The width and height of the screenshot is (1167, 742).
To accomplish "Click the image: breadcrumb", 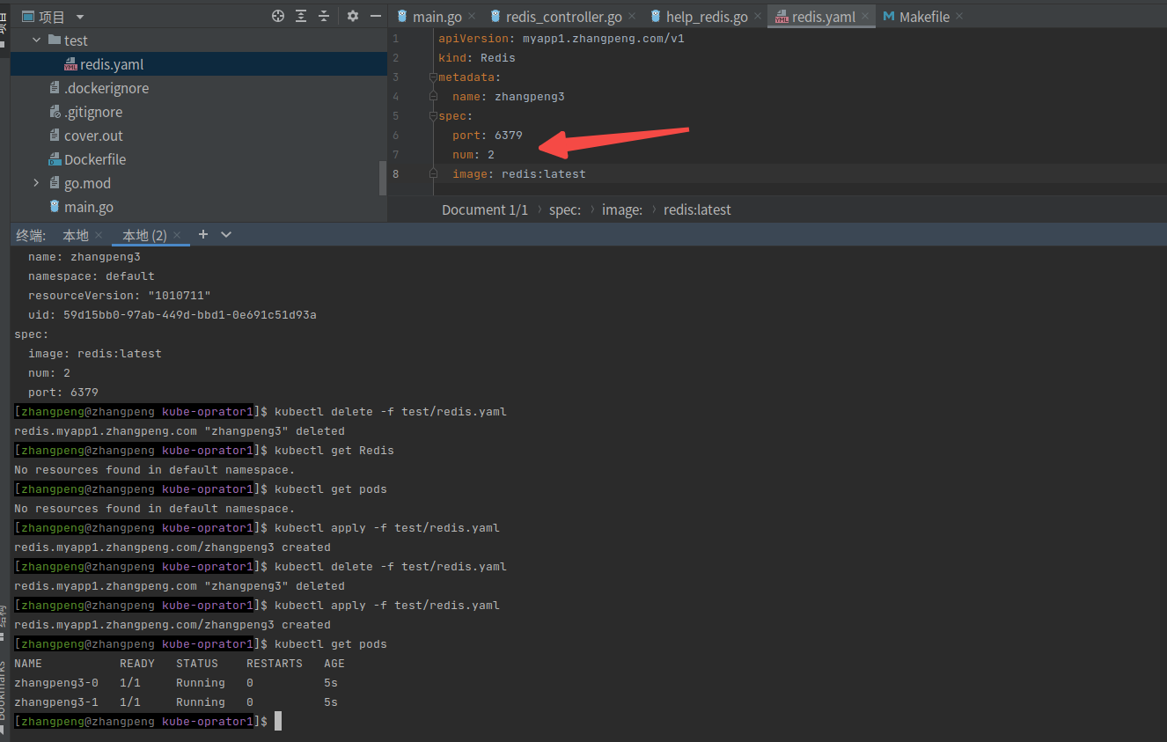I will (x=622, y=209).
